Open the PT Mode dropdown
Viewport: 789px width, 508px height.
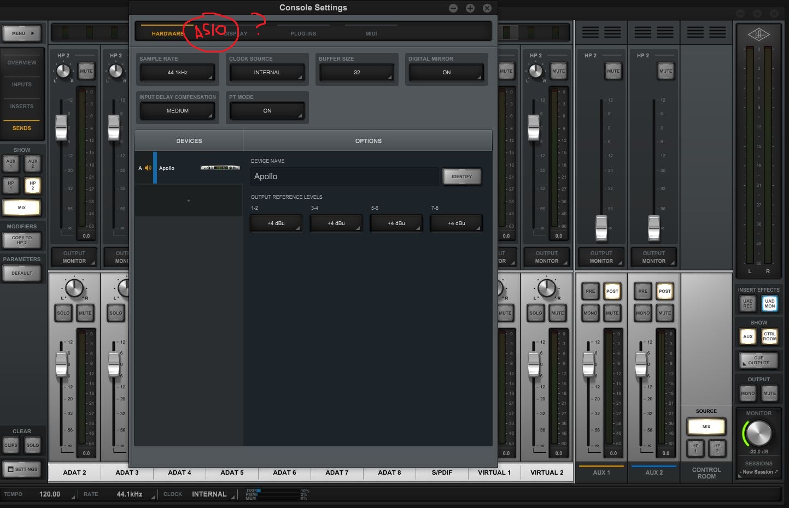[x=267, y=110]
